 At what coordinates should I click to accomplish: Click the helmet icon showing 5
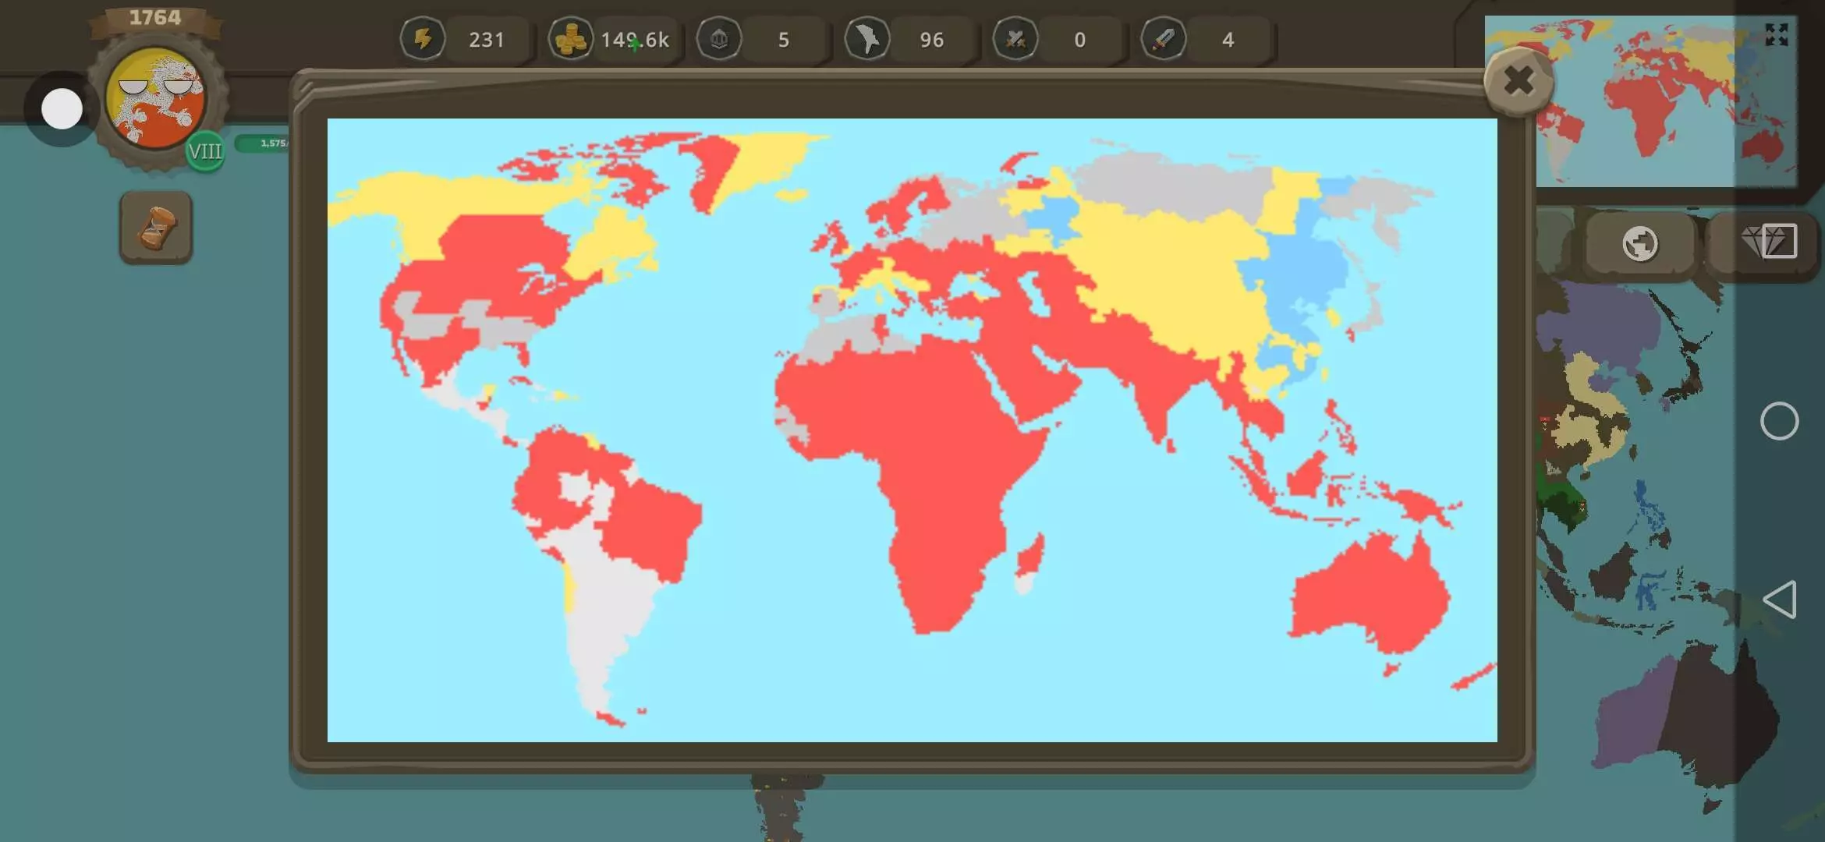(x=718, y=39)
